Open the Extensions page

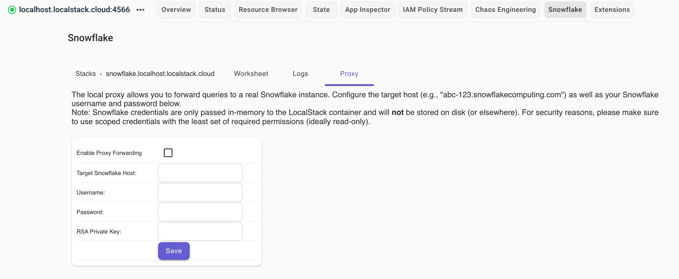(x=612, y=9)
